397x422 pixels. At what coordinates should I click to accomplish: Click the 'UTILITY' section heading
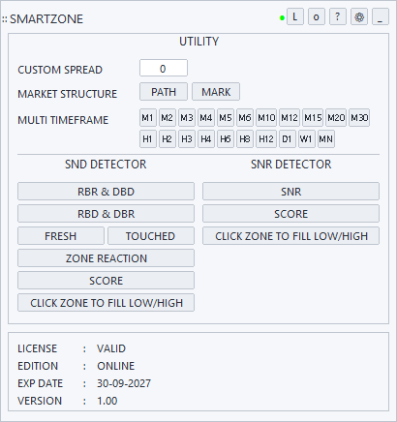point(198,42)
